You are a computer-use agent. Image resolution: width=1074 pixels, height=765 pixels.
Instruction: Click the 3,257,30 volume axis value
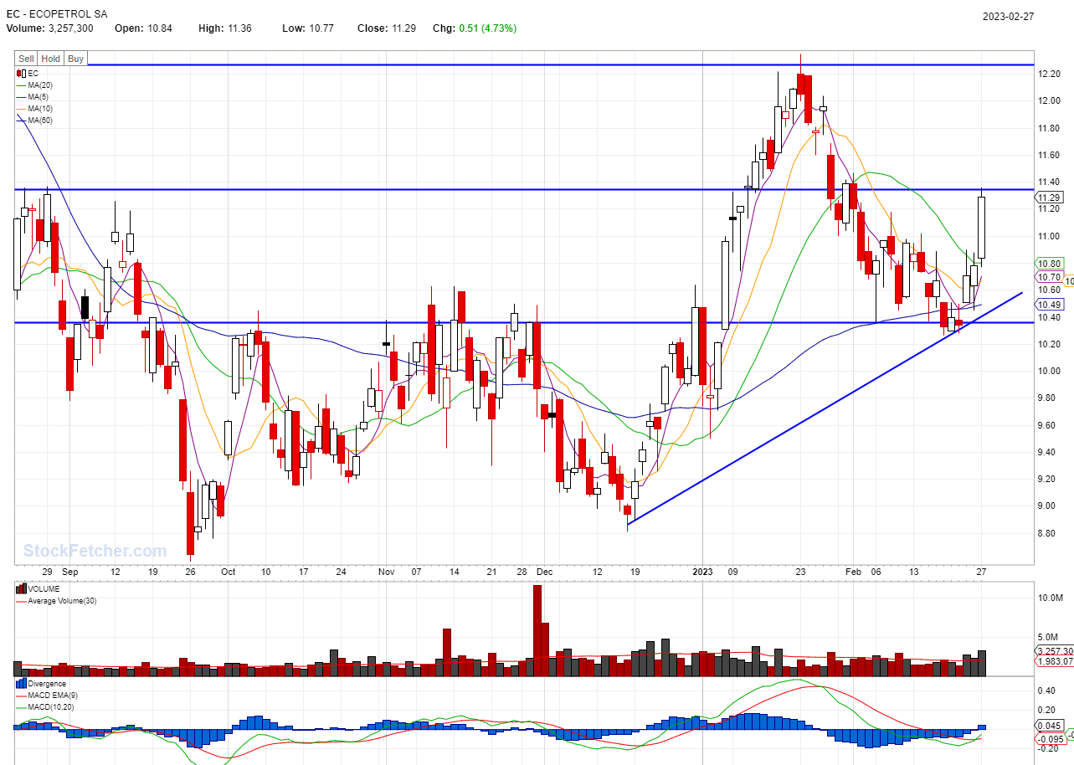pyautogui.click(x=1052, y=650)
